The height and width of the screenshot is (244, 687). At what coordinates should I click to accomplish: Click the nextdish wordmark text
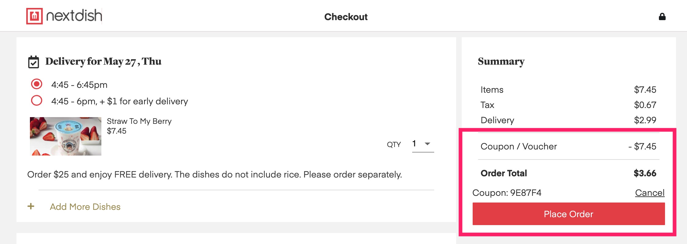point(74,16)
